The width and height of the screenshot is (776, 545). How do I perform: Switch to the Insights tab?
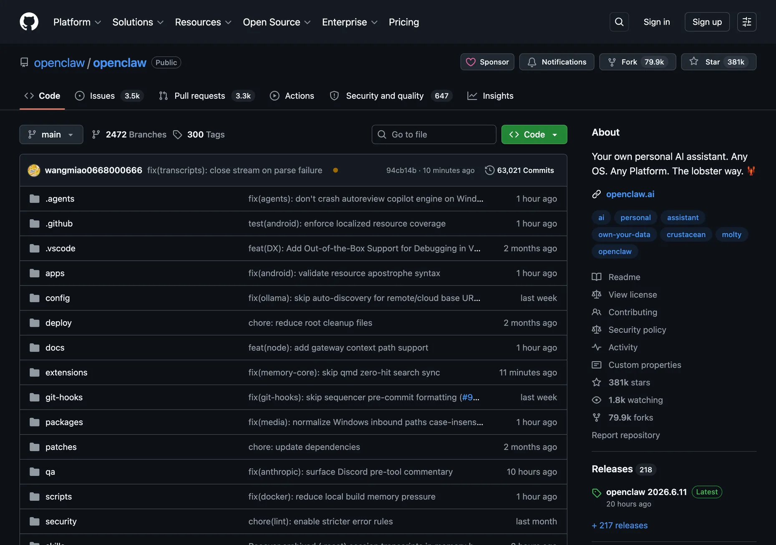click(490, 96)
